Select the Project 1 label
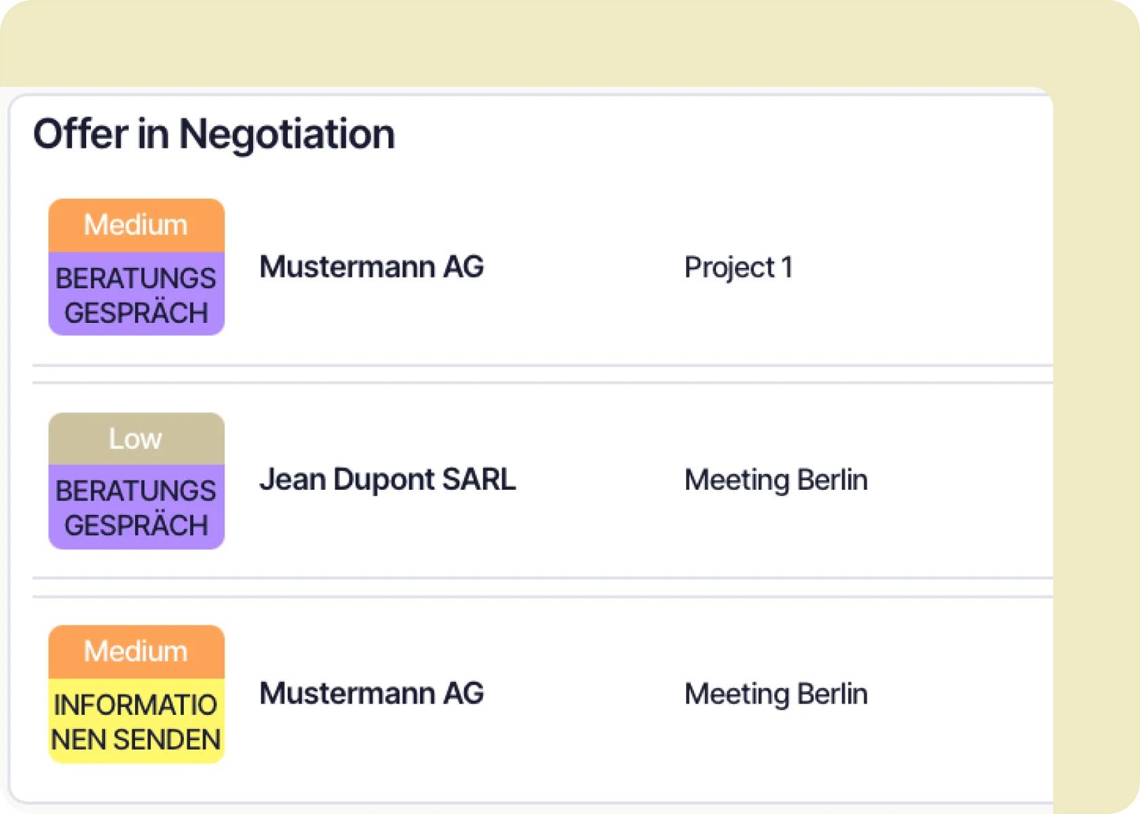The height and width of the screenshot is (814, 1140). 738,267
